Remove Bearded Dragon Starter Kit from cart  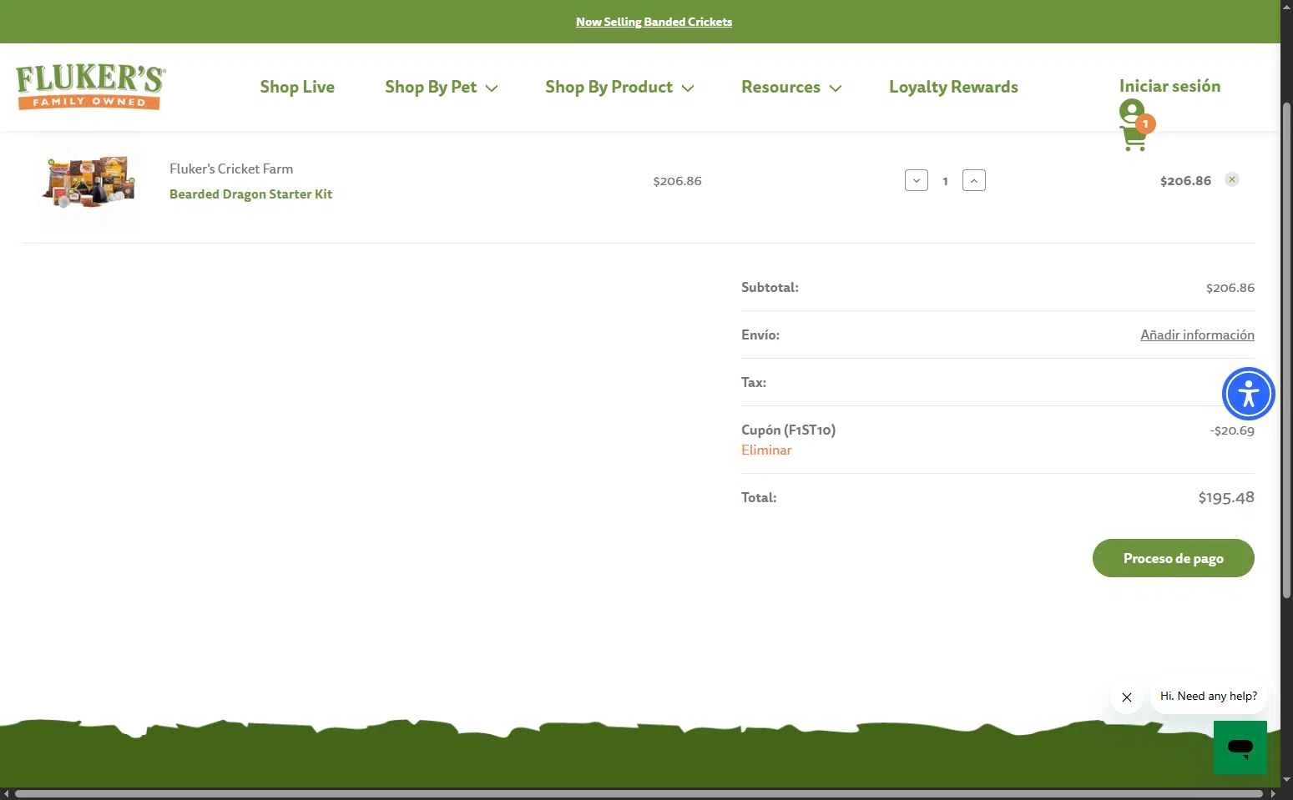[x=1231, y=179]
